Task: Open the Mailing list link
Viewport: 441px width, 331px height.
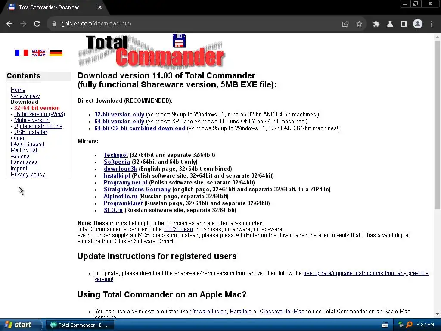Action: point(24,150)
